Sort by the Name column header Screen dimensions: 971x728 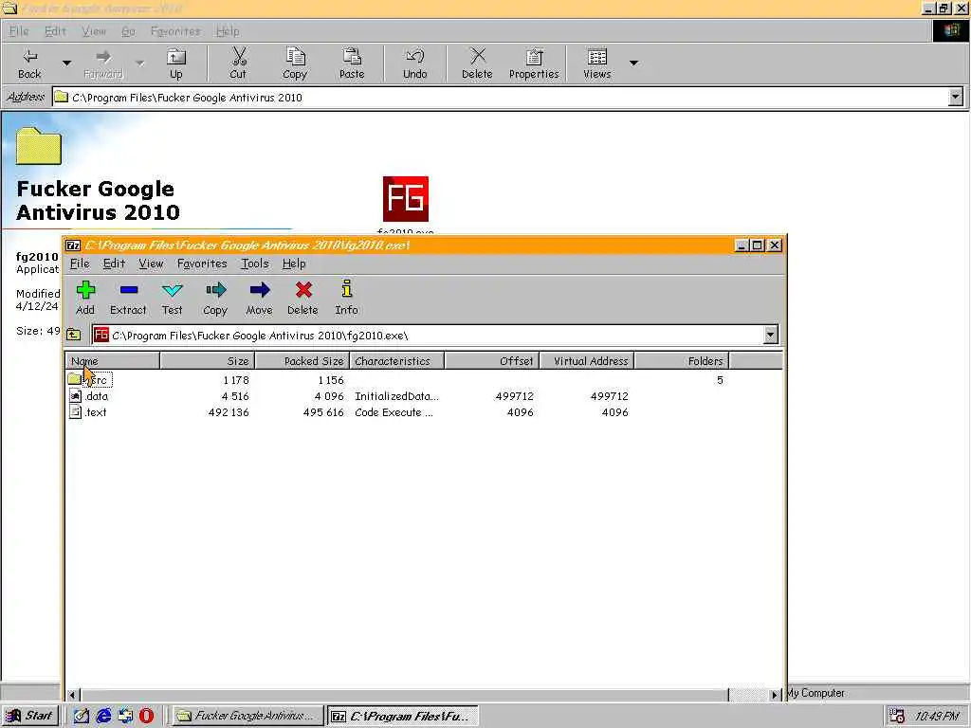tap(112, 361)
